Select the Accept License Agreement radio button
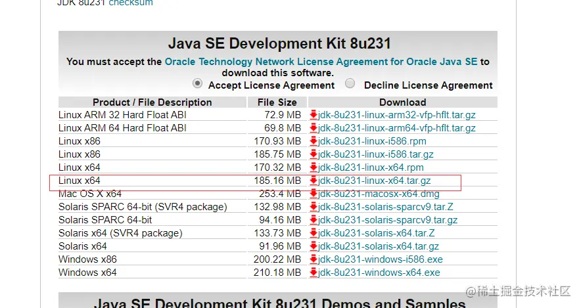The width and height of the screenshot is (581, 308). click(x=197, y=83)
